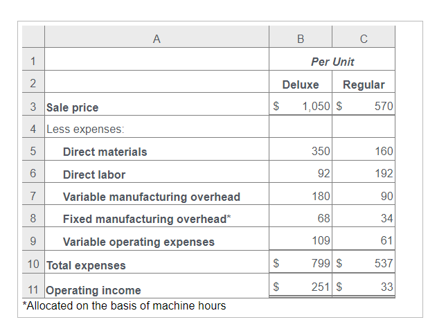Click the 'Sale price' label cell
Viewport: 428px width, 331px height.
(x=157, y=105)
